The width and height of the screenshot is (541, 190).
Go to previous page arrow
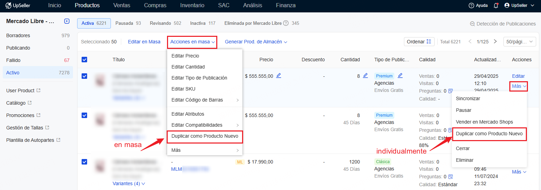tap(470, 41)
